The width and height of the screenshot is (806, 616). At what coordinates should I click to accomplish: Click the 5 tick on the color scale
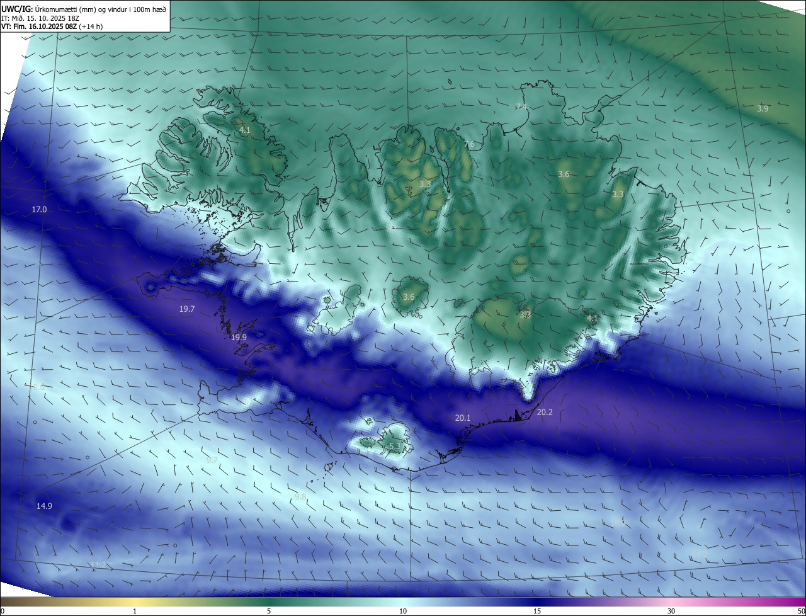pyautogui.click(x=269, y=611)
